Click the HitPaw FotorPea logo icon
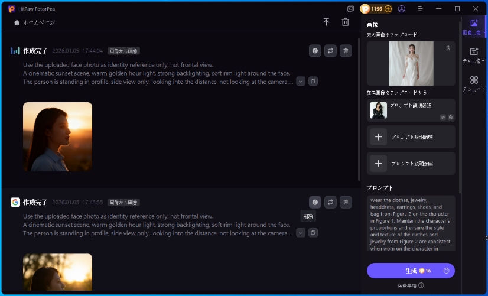Screen dimensions: 488x296 pyautogui.click(x=11, y=9)
